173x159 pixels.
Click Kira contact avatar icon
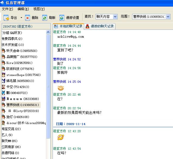coord(4,63)
